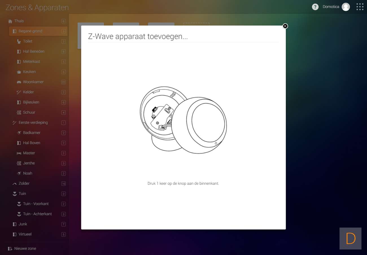This screenshot has width=367, height=255.
Task: Click the user avatar icon
Action: point(346,7)
